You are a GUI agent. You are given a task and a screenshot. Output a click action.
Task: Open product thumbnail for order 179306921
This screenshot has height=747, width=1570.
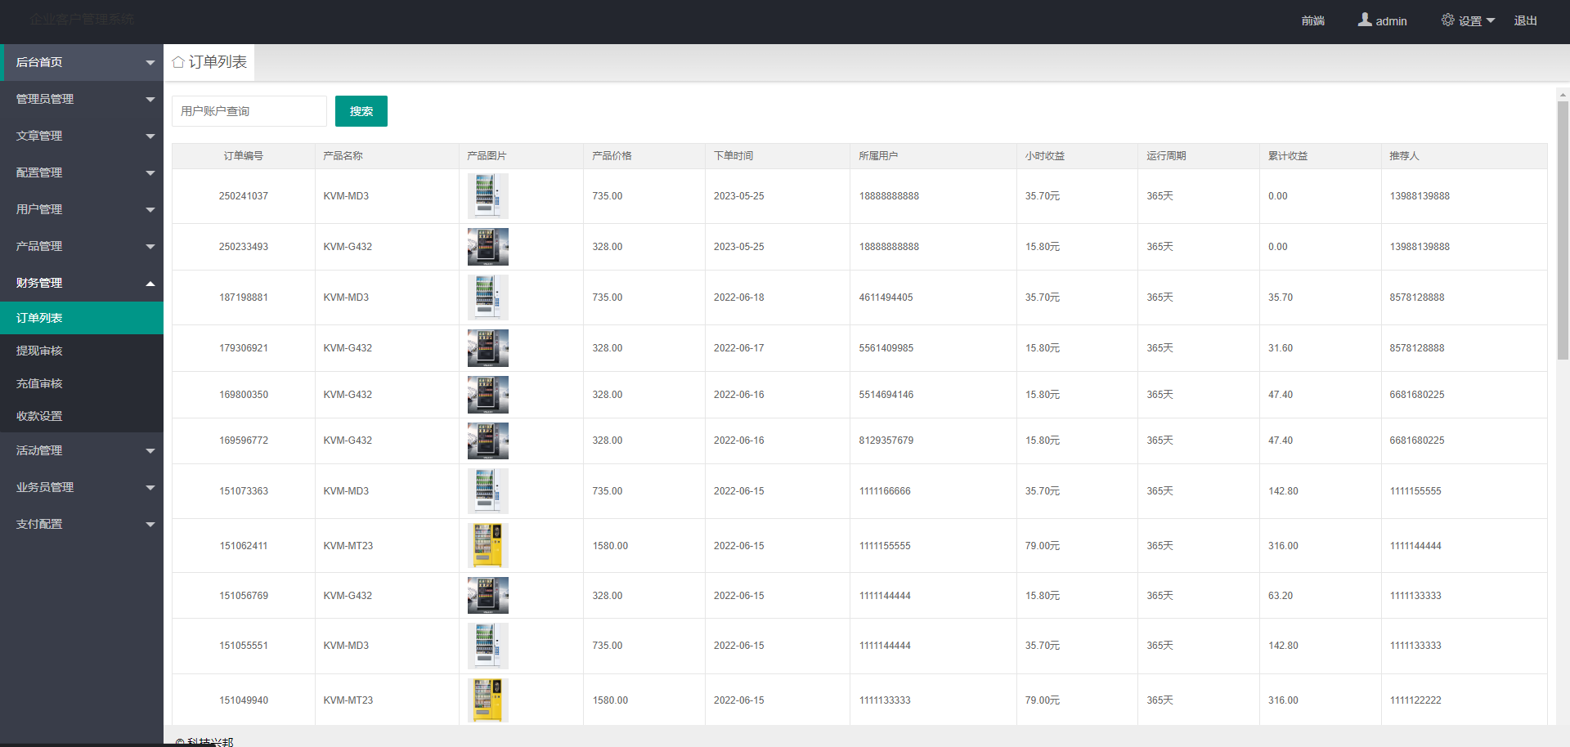pyautogui.click(x=488, y=348)
